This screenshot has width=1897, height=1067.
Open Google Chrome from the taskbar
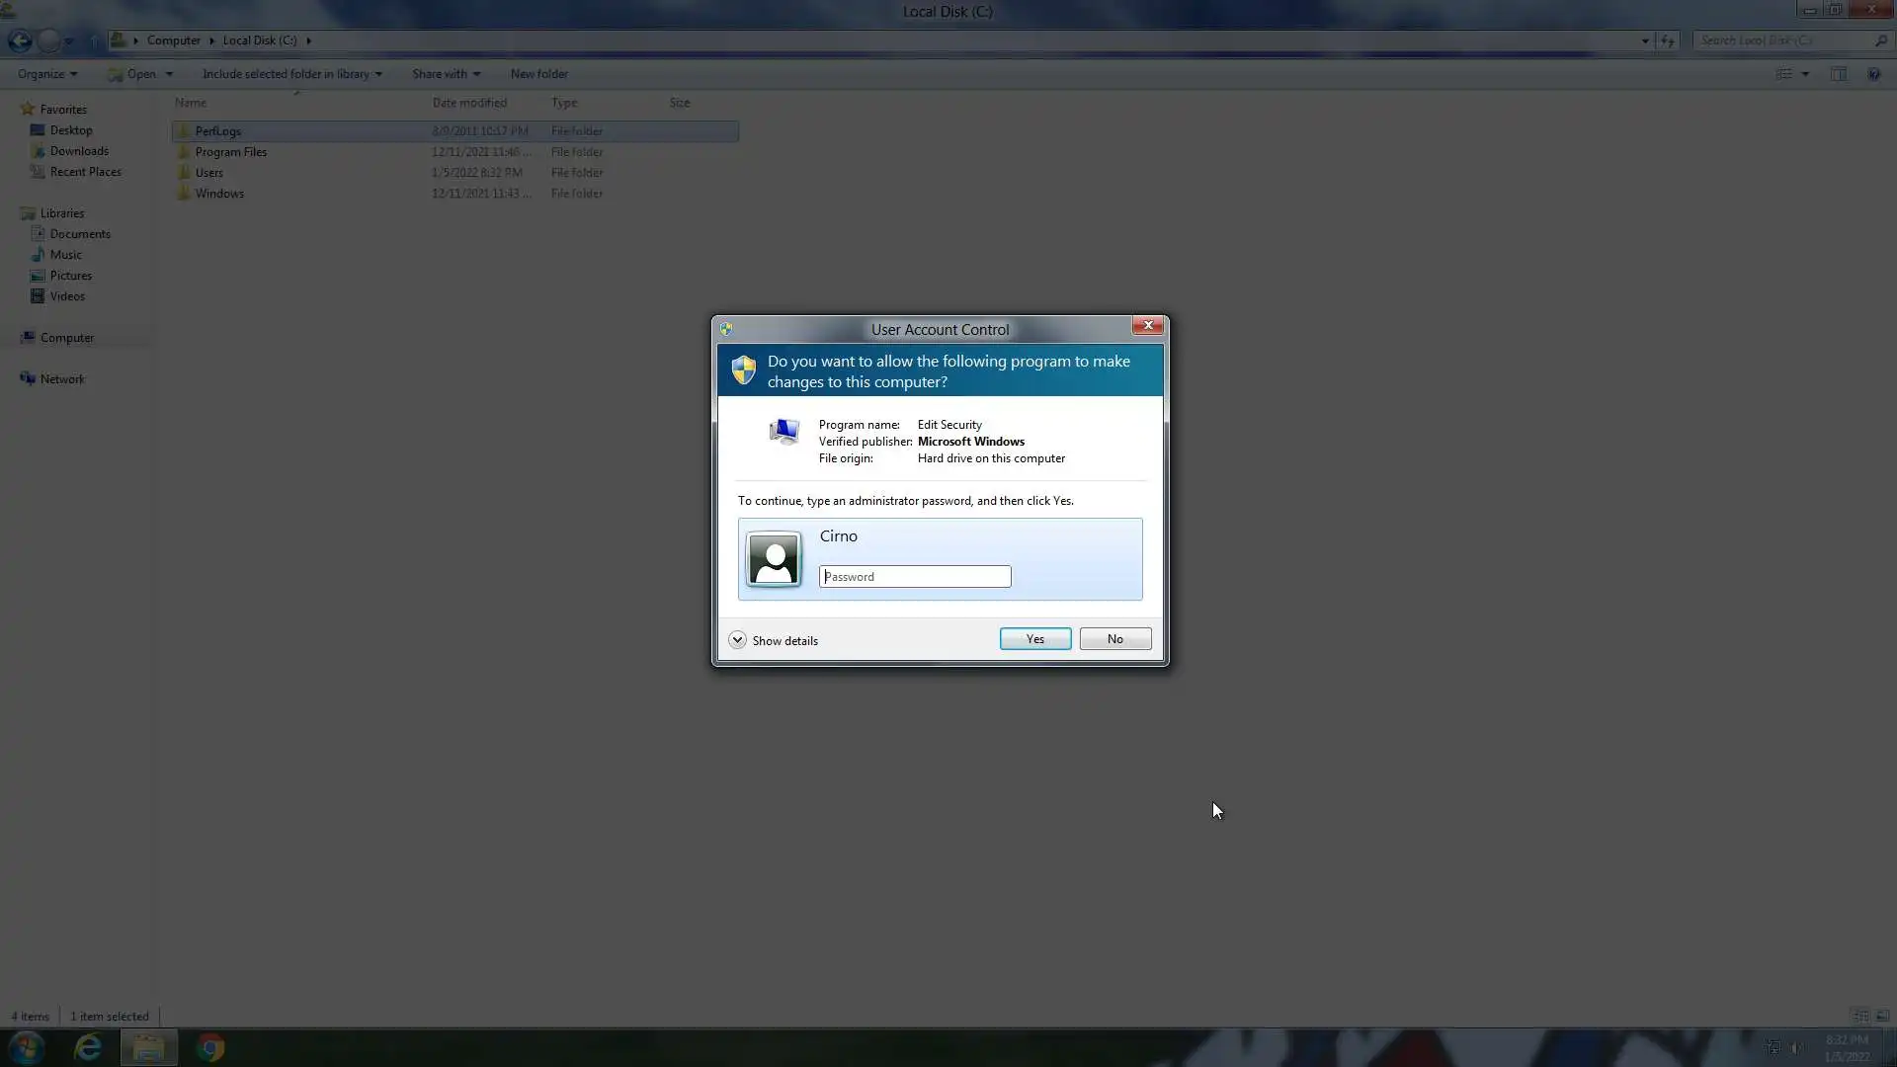pyautogui.click(x=210, y=1047)
